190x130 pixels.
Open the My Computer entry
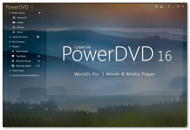[18, 42]
